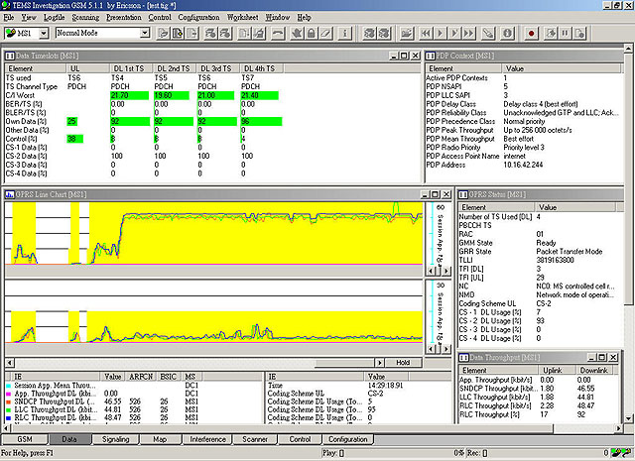This screenshot has height=461, width=635.
Task: Click the phone icon beside MS1 selector
Action: click(x=11, y=33)
